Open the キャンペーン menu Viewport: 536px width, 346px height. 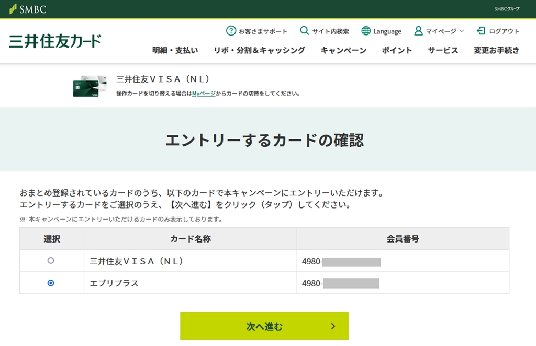(x=343, y=50)
